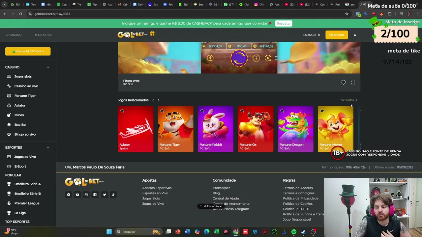Collapse the ESPORTES sidebar section

pos(48,147)
